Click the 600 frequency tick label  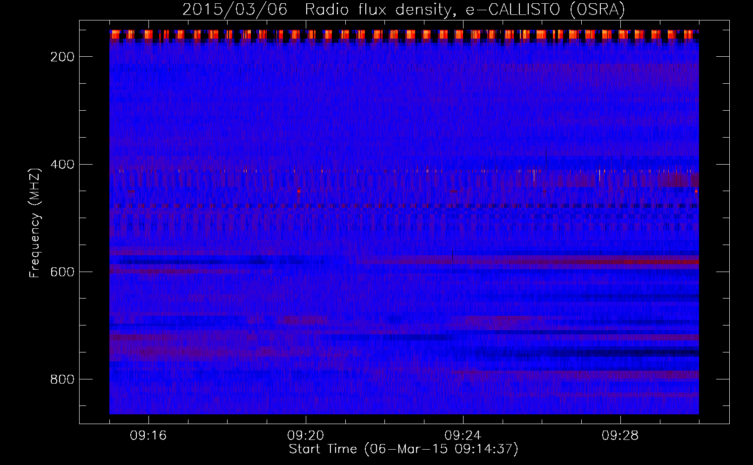(x=62, y=272)
